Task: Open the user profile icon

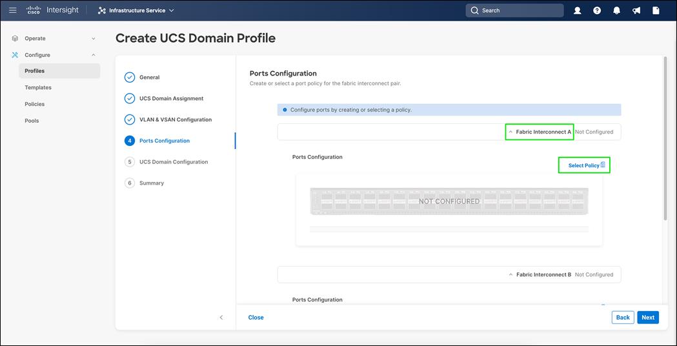Action: tap(577, 11)
